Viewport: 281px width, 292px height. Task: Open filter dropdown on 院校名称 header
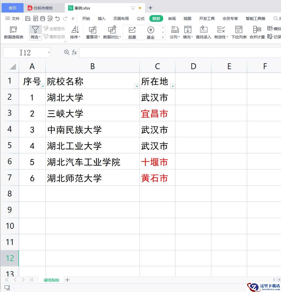(x=137, y=86)
